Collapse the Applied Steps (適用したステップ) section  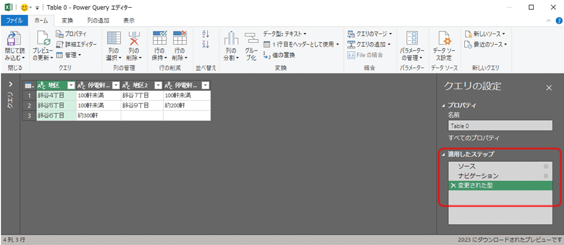click(x=443, y=155)
